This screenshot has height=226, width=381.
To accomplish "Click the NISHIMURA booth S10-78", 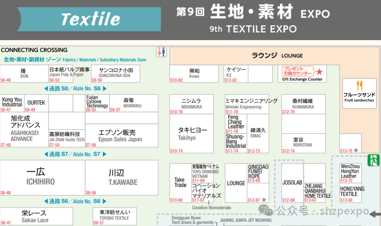I will tap(192, 104).
